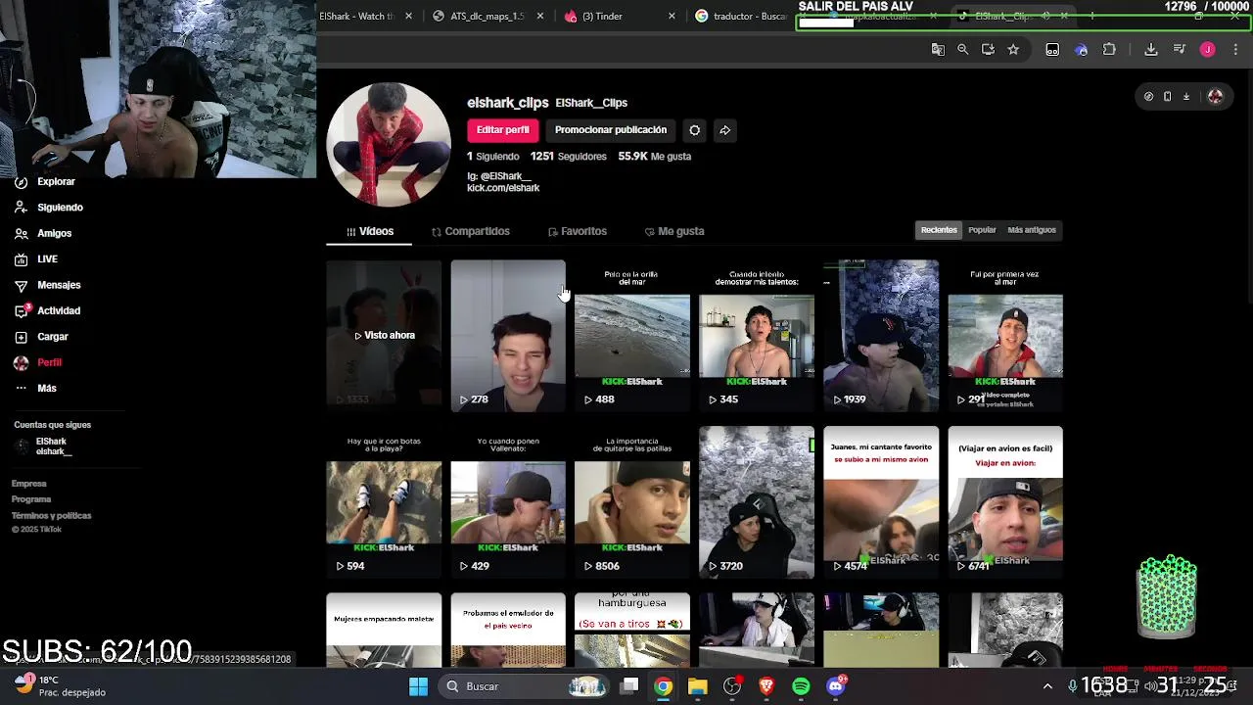Open 'Juanes, mi cantante favorito' video
Screen dimensions: 1253x705
pos(881,501)
